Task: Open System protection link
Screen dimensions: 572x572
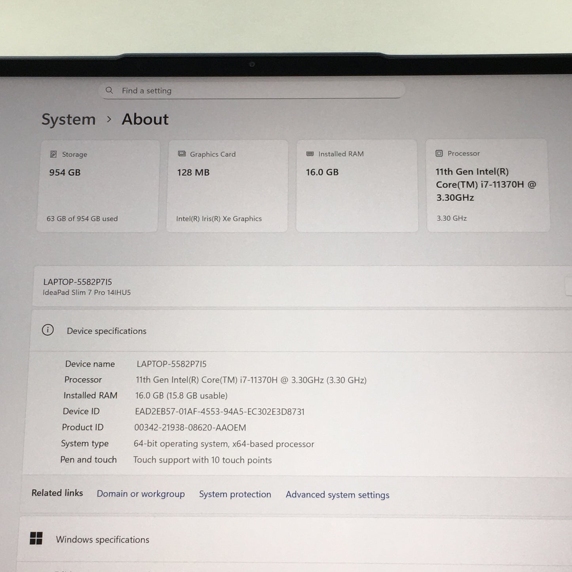Action: 235,494
